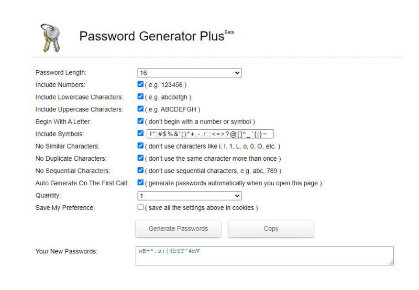Image resolution: width=419 pixels, height=290 pixels.
Task: Click the Beta superscript label
Action: tap(229, 32)
